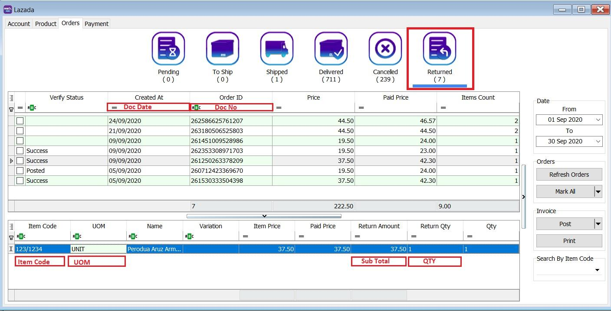611x311 pixels.
Task: Expand the From date dropdown
Action: (x=598, y=120)
